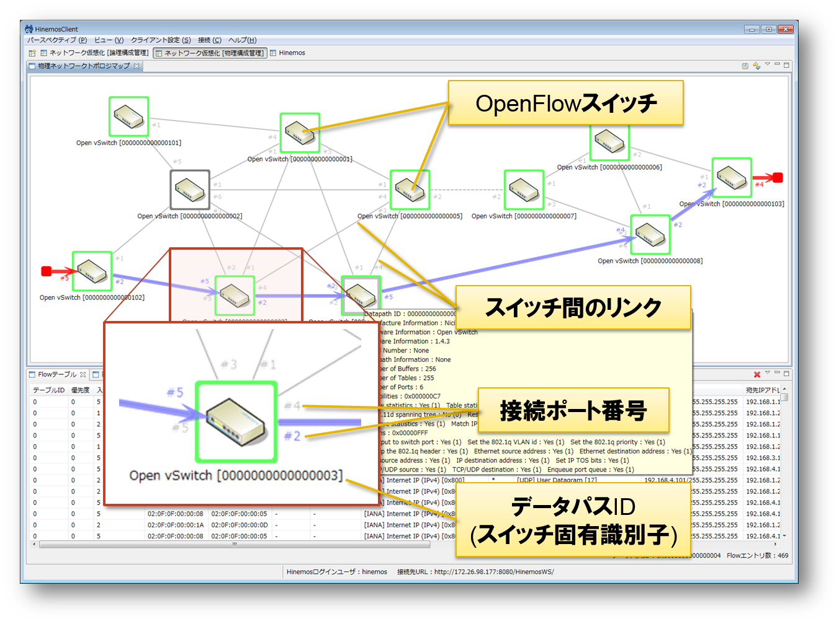839x624 pixels.
Task: Select the Flowテーブル tab
Action: click(x=57, y=374)
